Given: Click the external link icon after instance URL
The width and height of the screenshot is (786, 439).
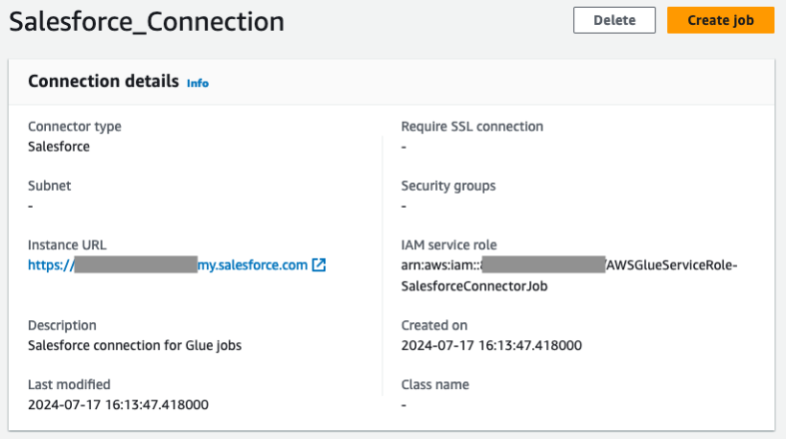Looking at the screenshot, I should click(319, 265).
